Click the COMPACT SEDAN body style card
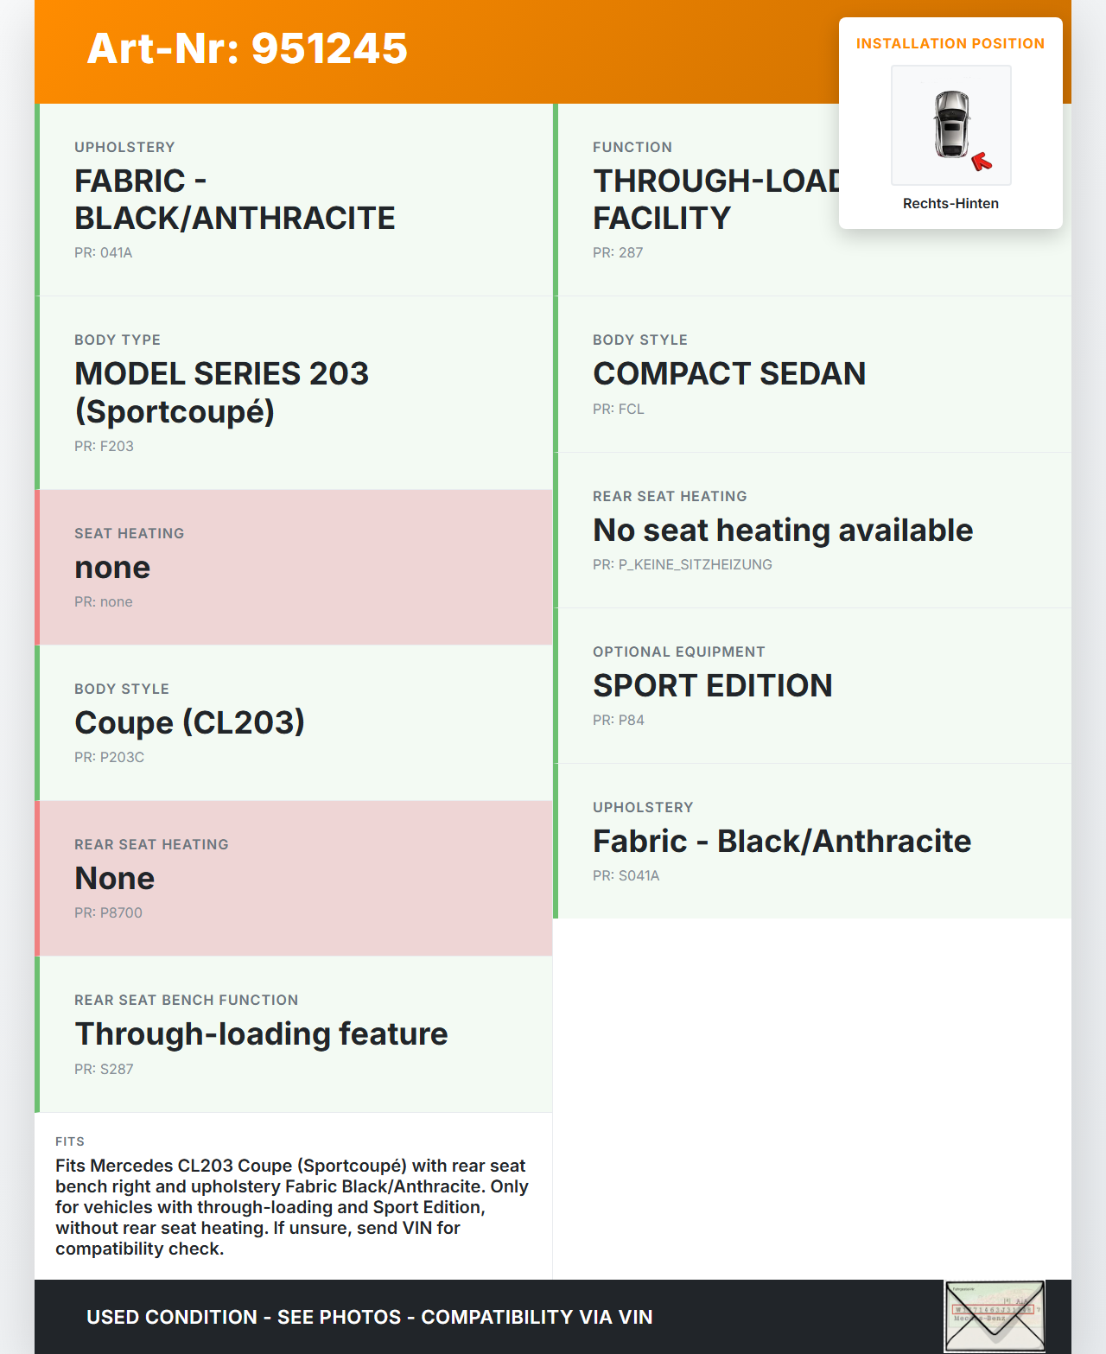Image resolution: width=1106 pixels, height=1354 pixels. 812,374
